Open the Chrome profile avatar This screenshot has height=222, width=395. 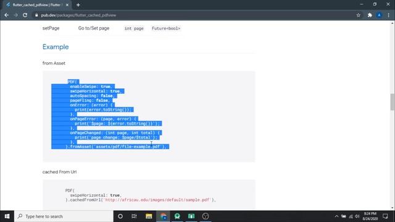(379, 15)
